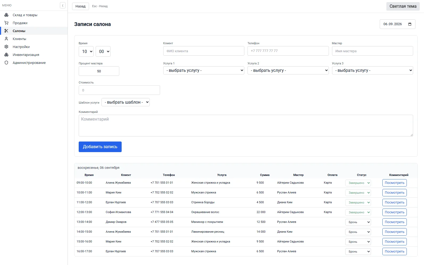Click the shopping cart icon beside Продажи
The height and width of the screenshot is (265, 424).
pos(6,23)
